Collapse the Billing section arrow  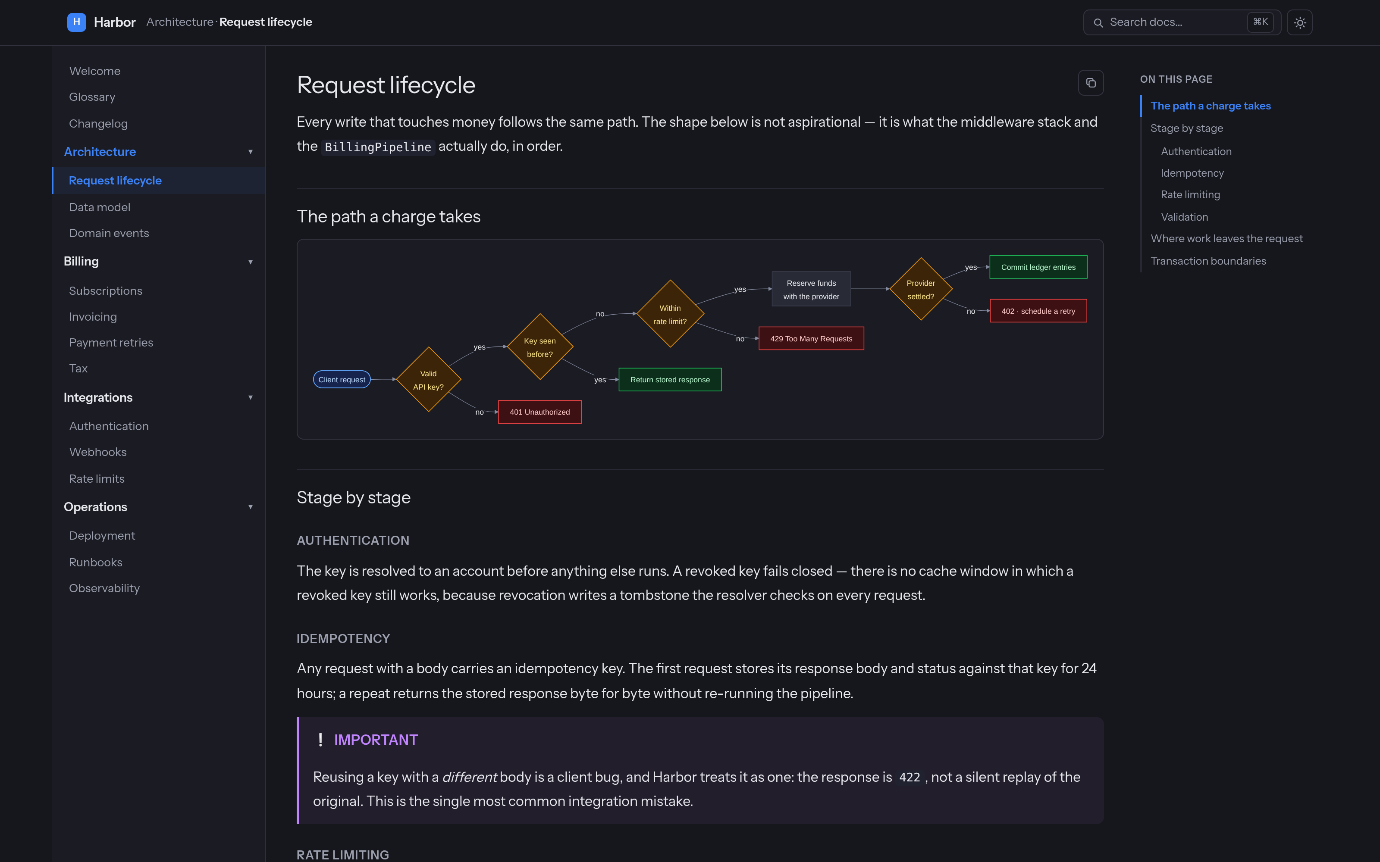(250, 262)
